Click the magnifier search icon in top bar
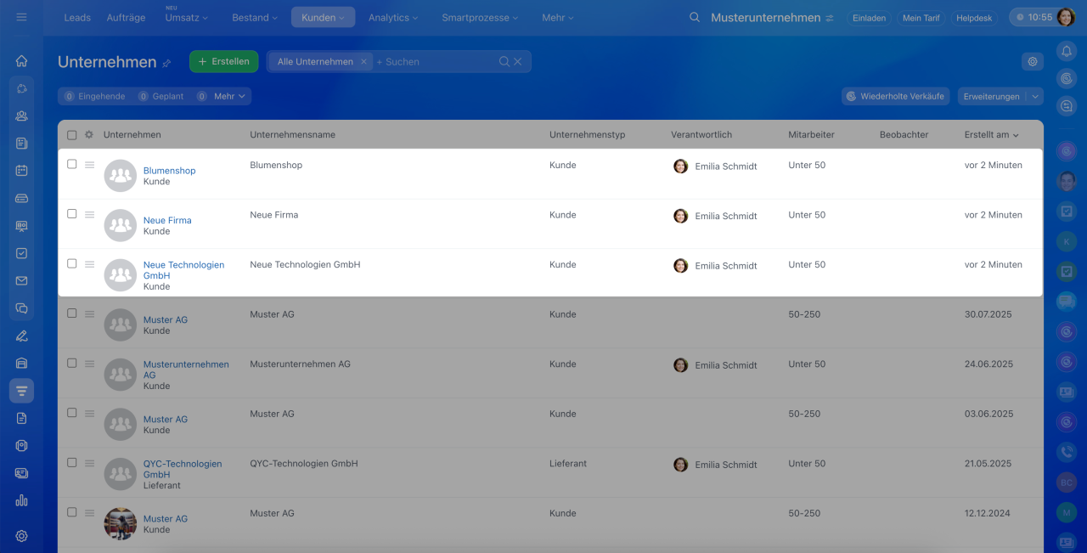1087x553 pixels. 695,18
